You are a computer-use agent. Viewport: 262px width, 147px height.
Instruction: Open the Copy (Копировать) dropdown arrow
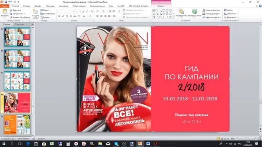click(25, 13)
